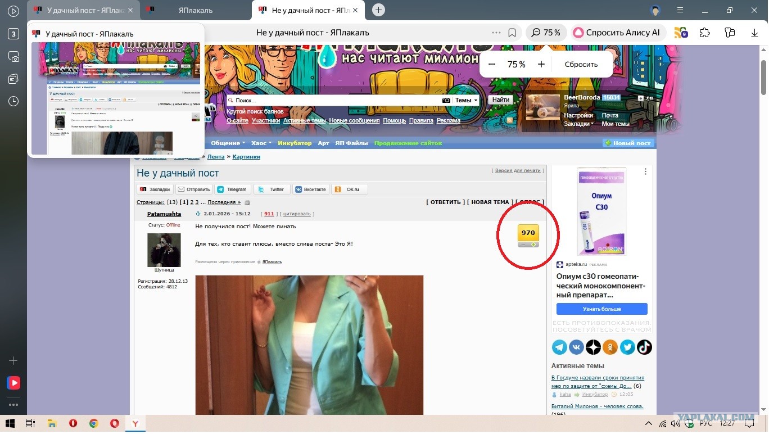Expand the Общение navigation dropdown
The width and height of the screenshot is (769, 434).
228,143
